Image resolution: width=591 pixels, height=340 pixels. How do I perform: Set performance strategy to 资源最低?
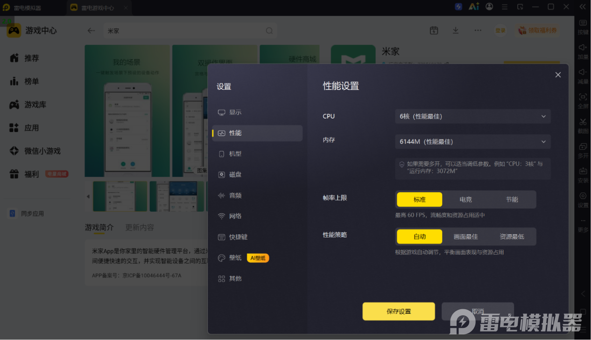pyautogui.click(x=512, y=236)
